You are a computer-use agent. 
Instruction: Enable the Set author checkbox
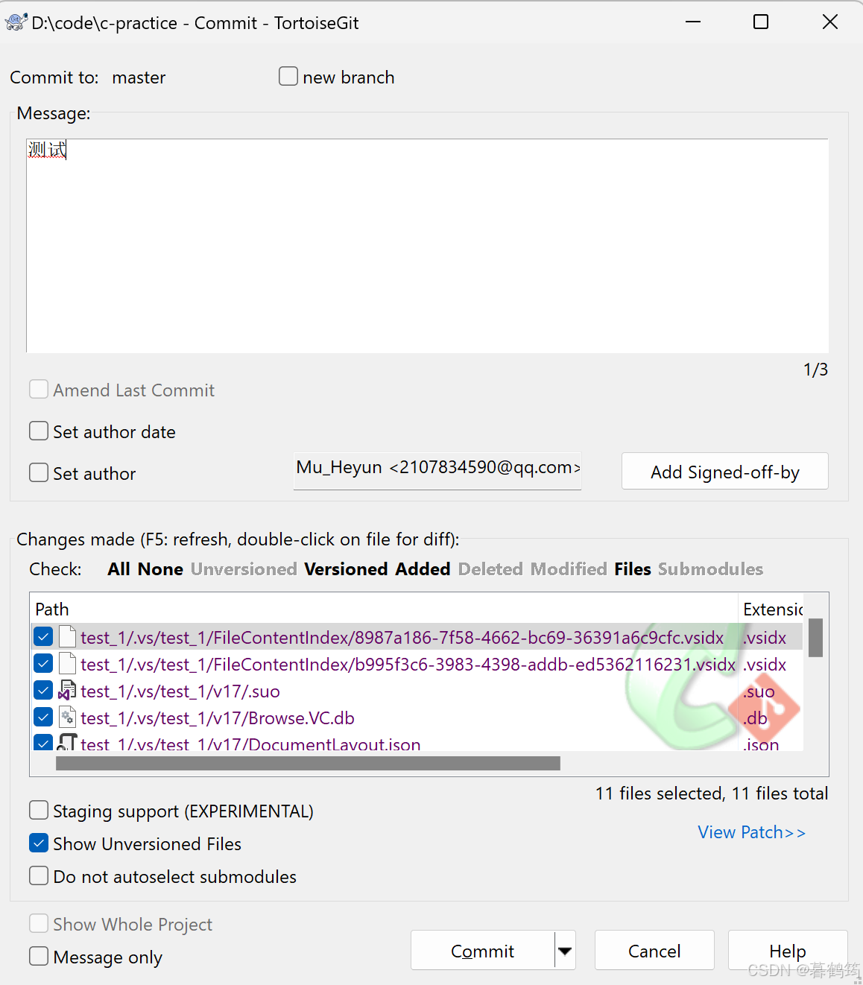[x=39, y=473]
